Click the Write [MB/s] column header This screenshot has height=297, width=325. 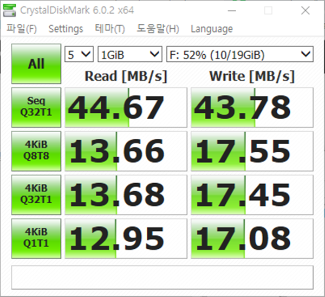click(252, 76)
